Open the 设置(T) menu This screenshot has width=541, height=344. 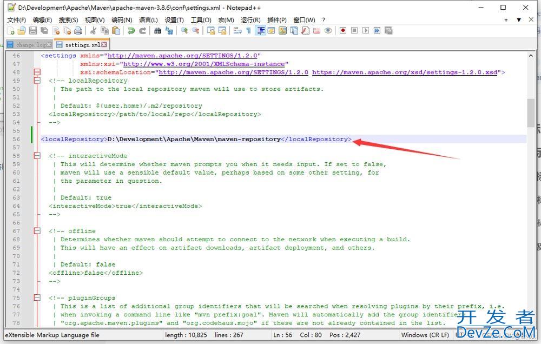[x=174, y=20]
